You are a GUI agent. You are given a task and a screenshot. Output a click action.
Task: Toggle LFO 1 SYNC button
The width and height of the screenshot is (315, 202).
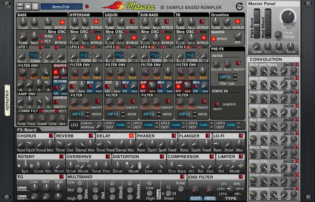(x=56, y=48)
